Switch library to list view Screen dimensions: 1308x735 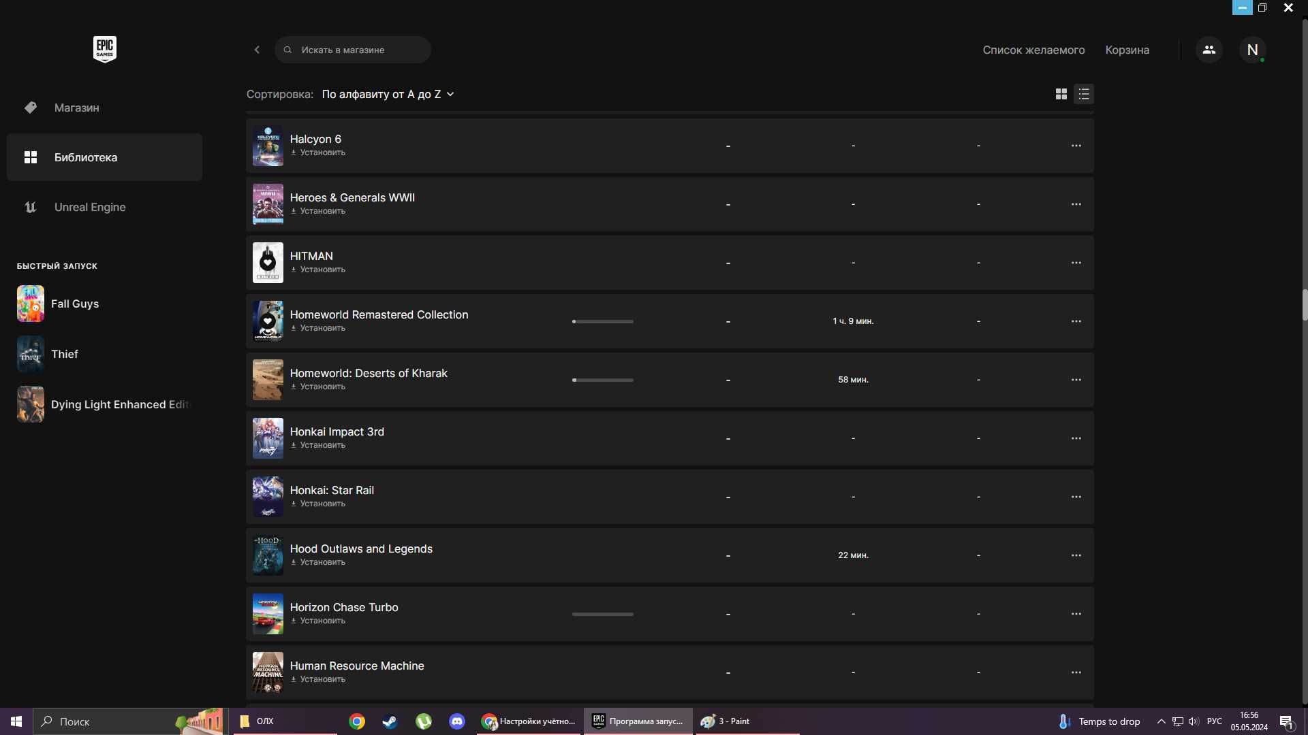[1084, 94]
